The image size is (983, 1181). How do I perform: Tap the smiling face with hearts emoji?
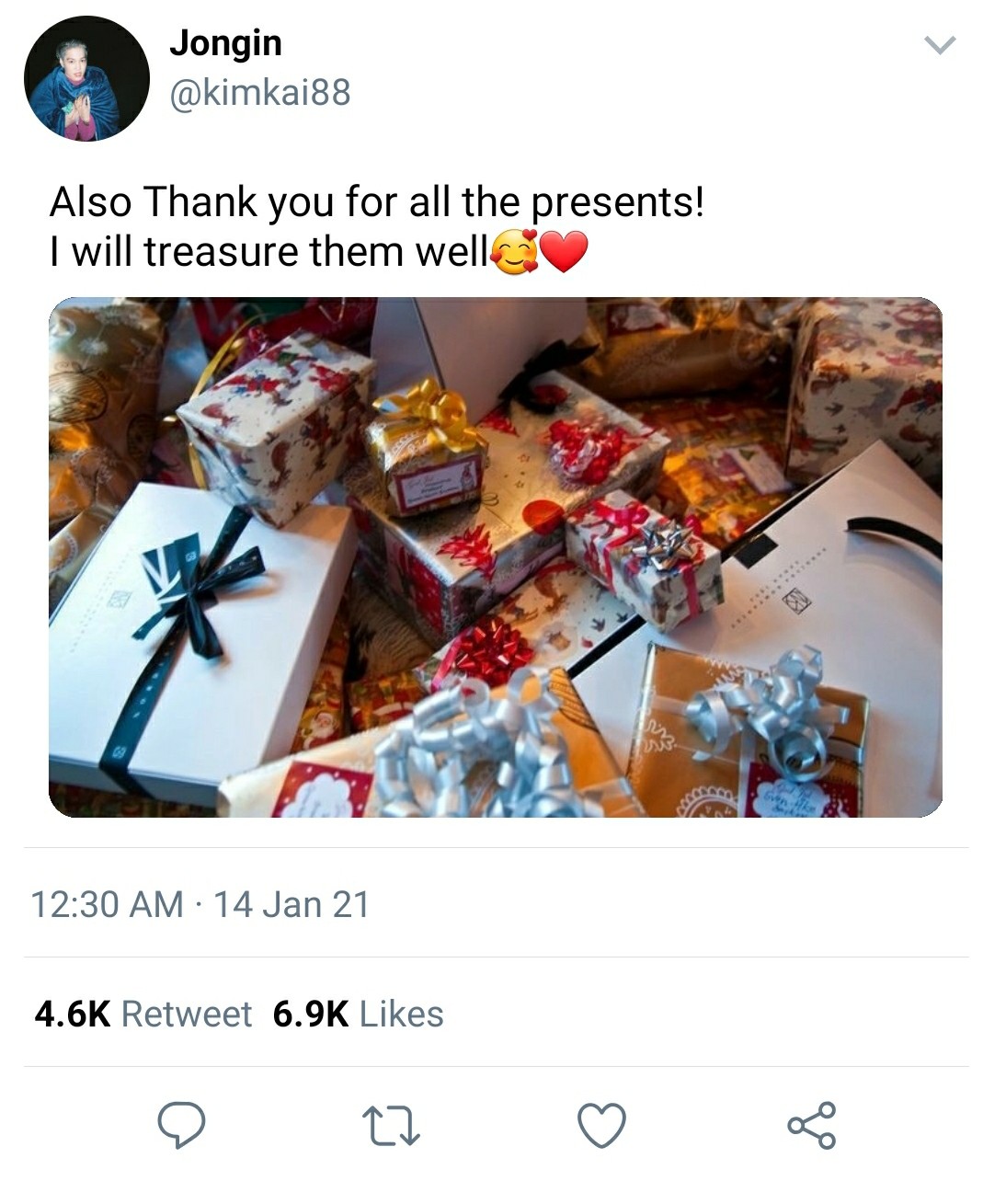point(517,252)
